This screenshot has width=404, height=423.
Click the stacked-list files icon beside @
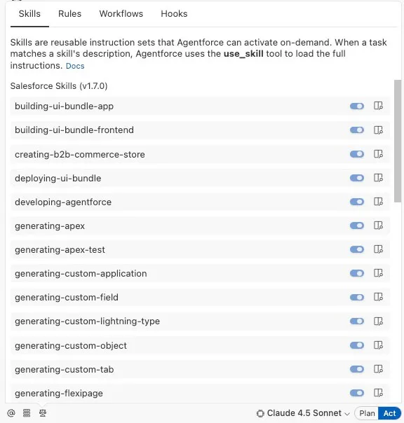pyautogui.click(x=27, y=413)
